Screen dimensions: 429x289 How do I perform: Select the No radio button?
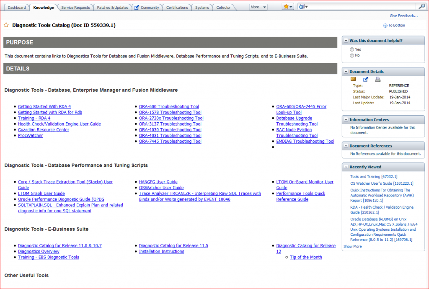(352, 56)
